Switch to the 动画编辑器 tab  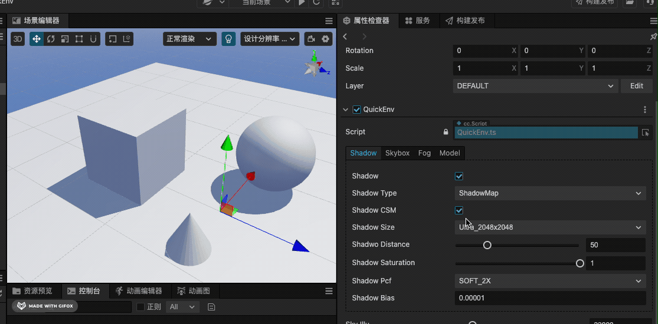pos(141,291)
